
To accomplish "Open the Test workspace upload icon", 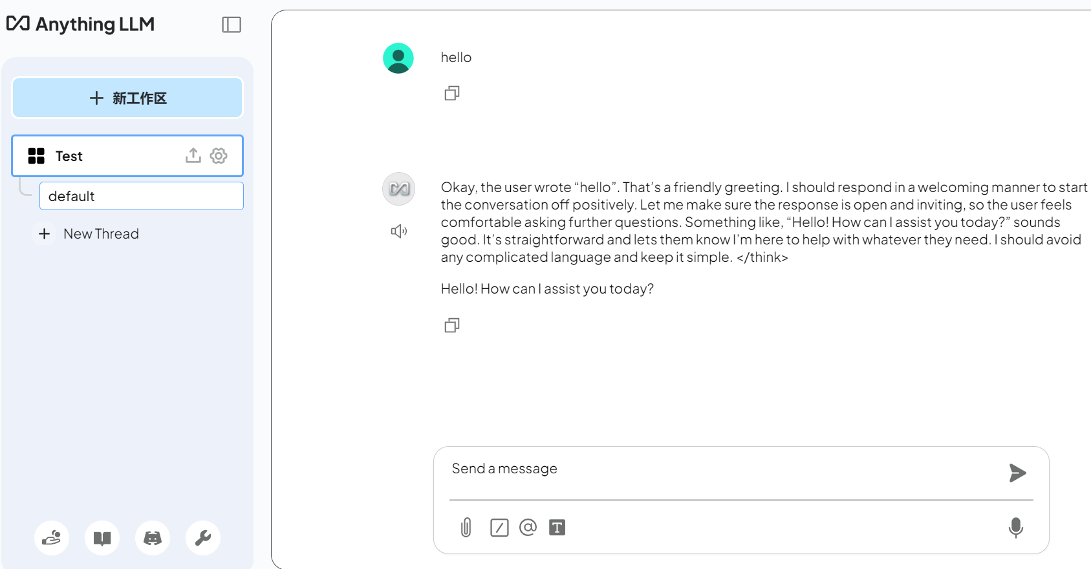I will (193, 156).
